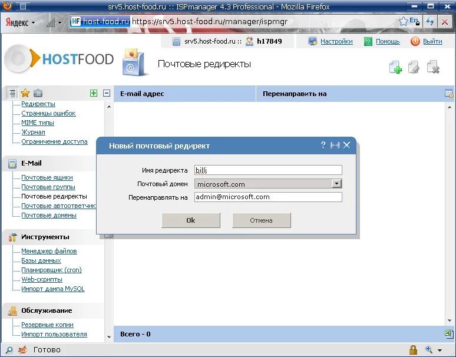Open Почтовые домены

coord(49,215)
